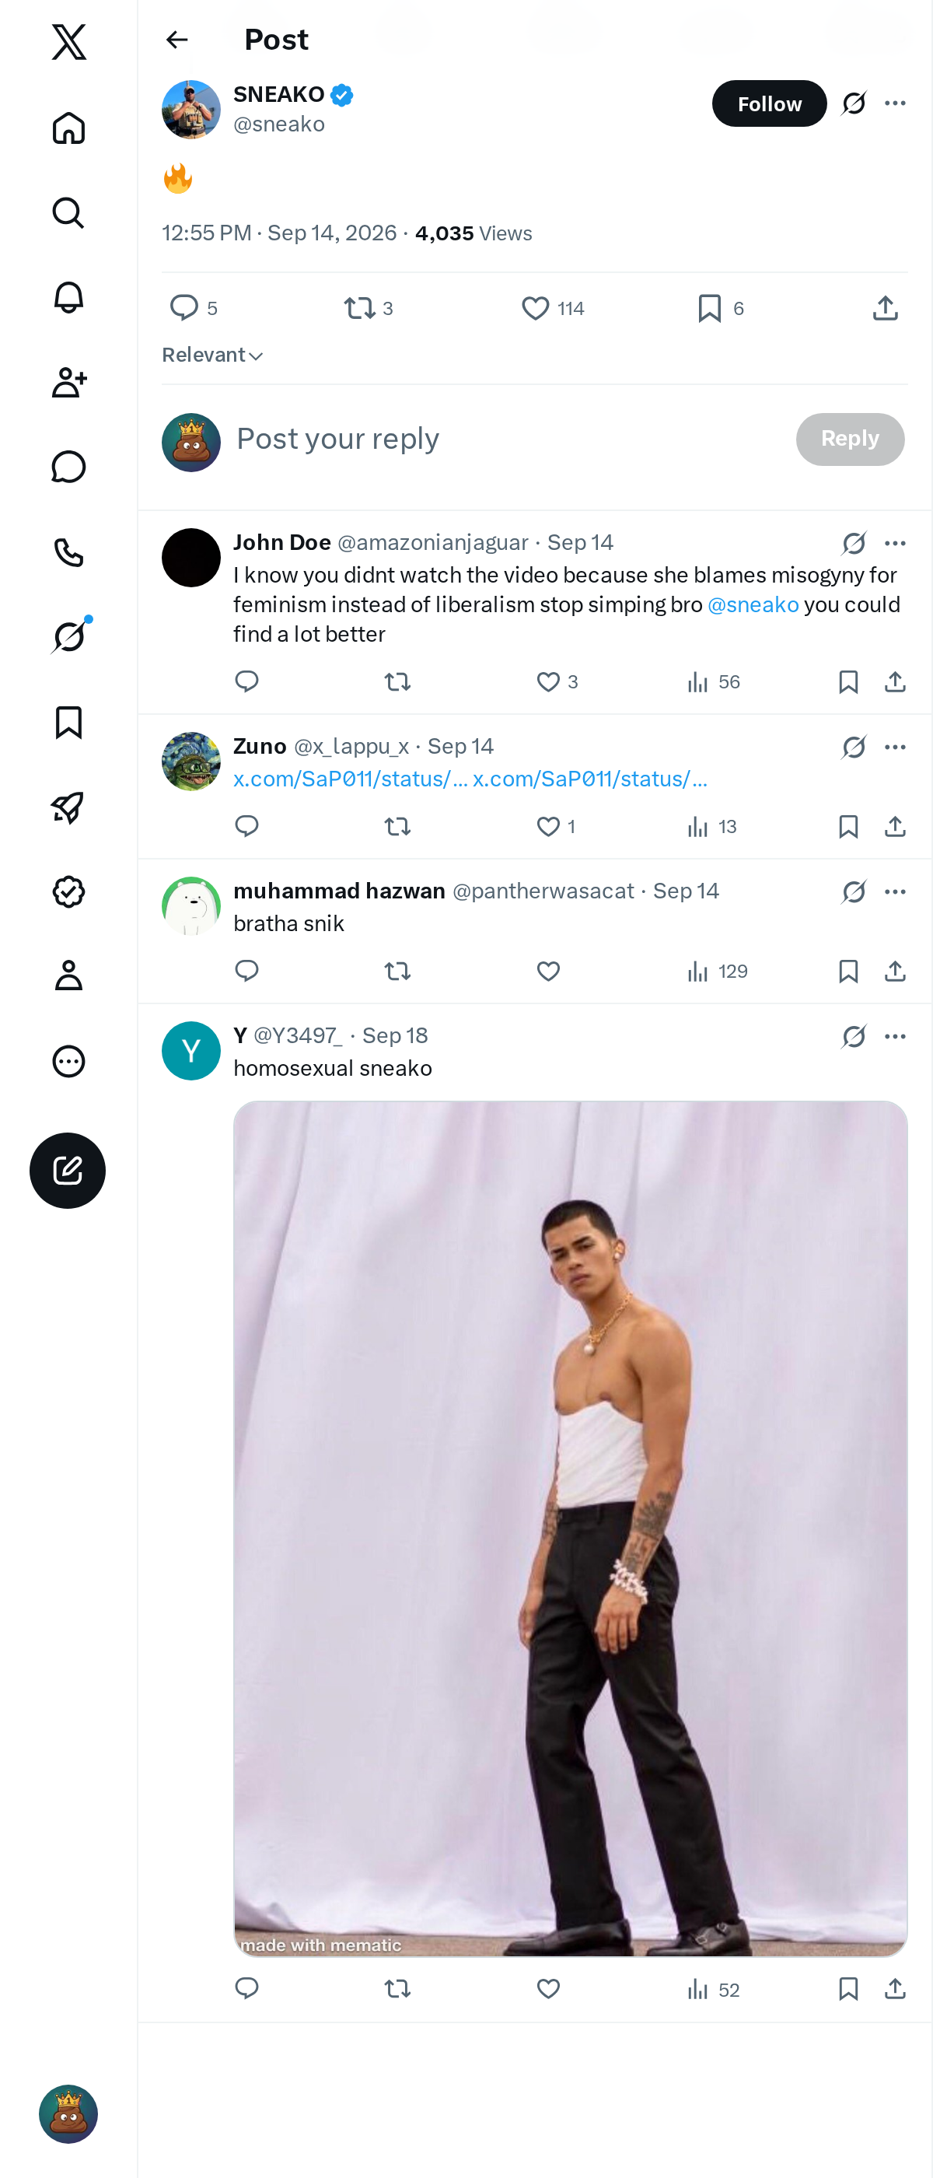Open more options on John Doe's reply
933x2178 pixels.
pos(895,543)
